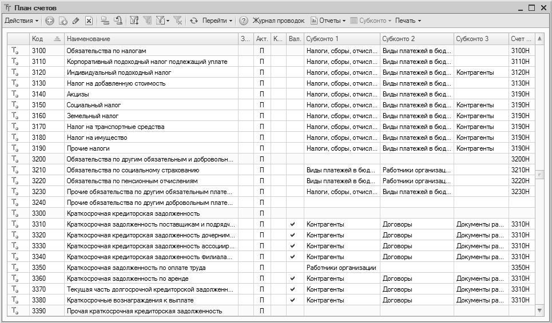The width and height of the screenshot is (552, 323).
Task: Toggle the Вал. checkmark for account 3380
Action: 293,300
